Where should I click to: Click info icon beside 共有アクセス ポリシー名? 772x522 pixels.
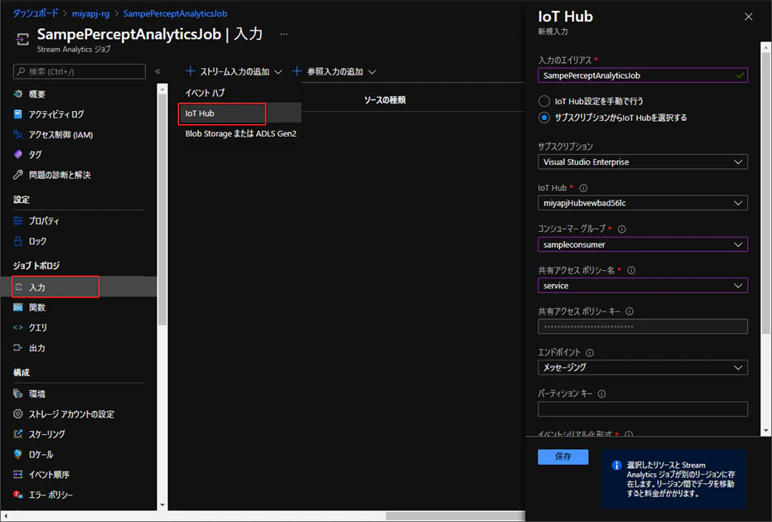click(631, 270)
